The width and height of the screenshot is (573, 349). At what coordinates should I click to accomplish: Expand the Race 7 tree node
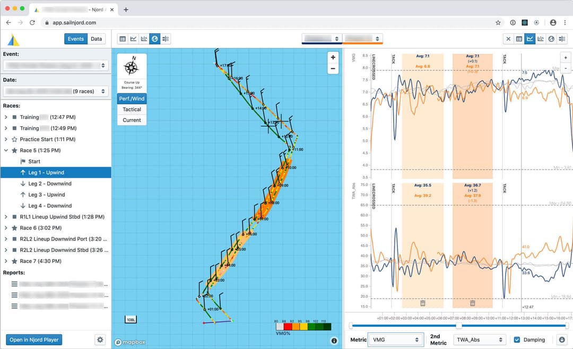(6, 261)
